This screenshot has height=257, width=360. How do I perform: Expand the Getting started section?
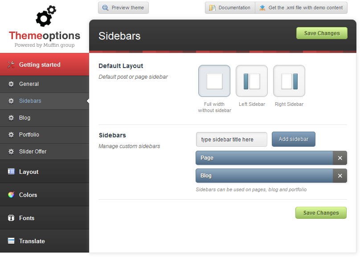click(45, 64)
